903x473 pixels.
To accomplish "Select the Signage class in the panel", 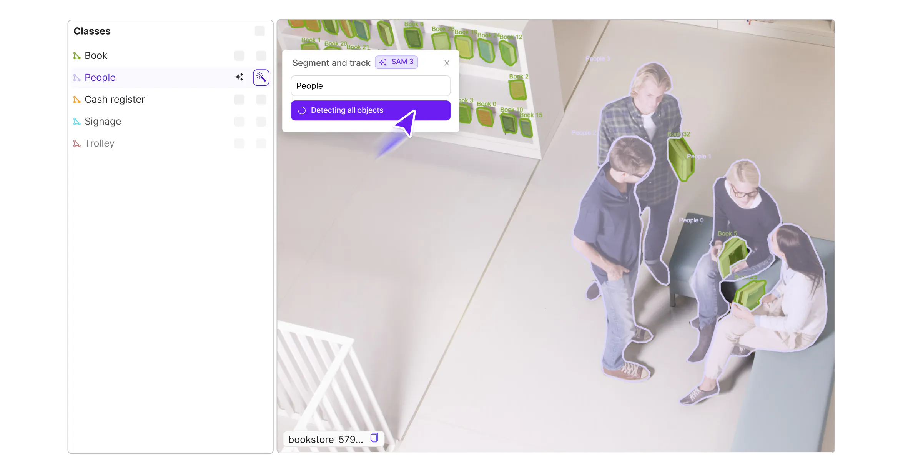I will [x=103, y=121].
